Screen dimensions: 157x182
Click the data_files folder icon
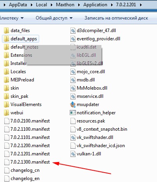tap(6, 31)
